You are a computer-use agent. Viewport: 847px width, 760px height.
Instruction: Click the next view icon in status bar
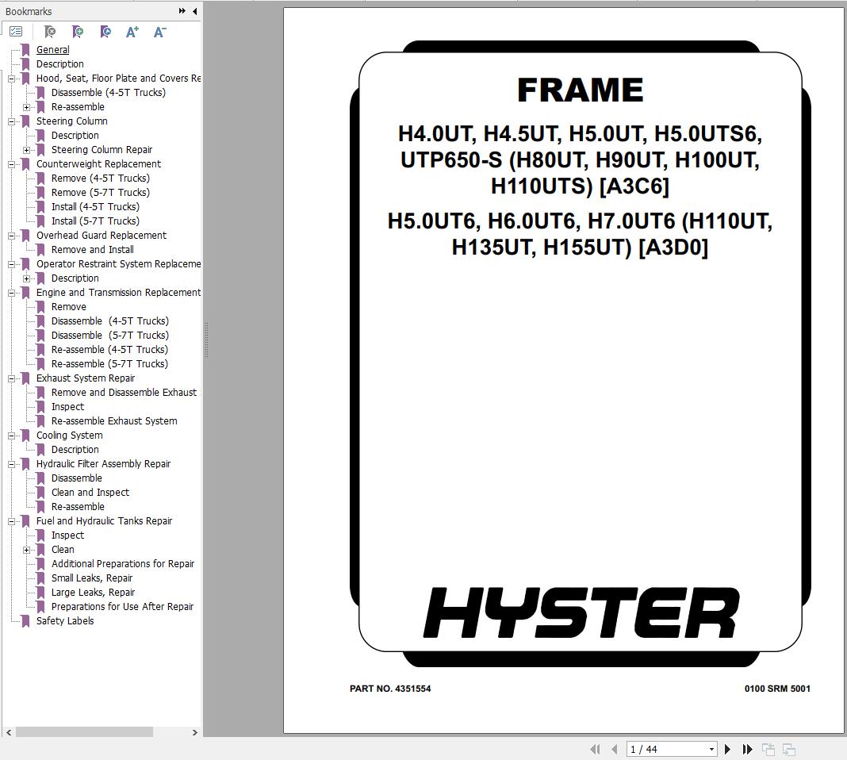[789, 749]
